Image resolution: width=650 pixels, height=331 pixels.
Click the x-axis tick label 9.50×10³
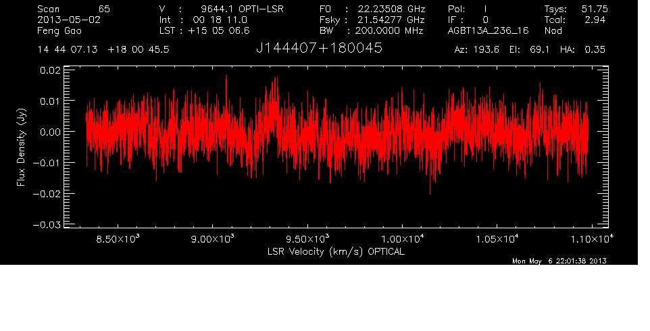[307, 239]
